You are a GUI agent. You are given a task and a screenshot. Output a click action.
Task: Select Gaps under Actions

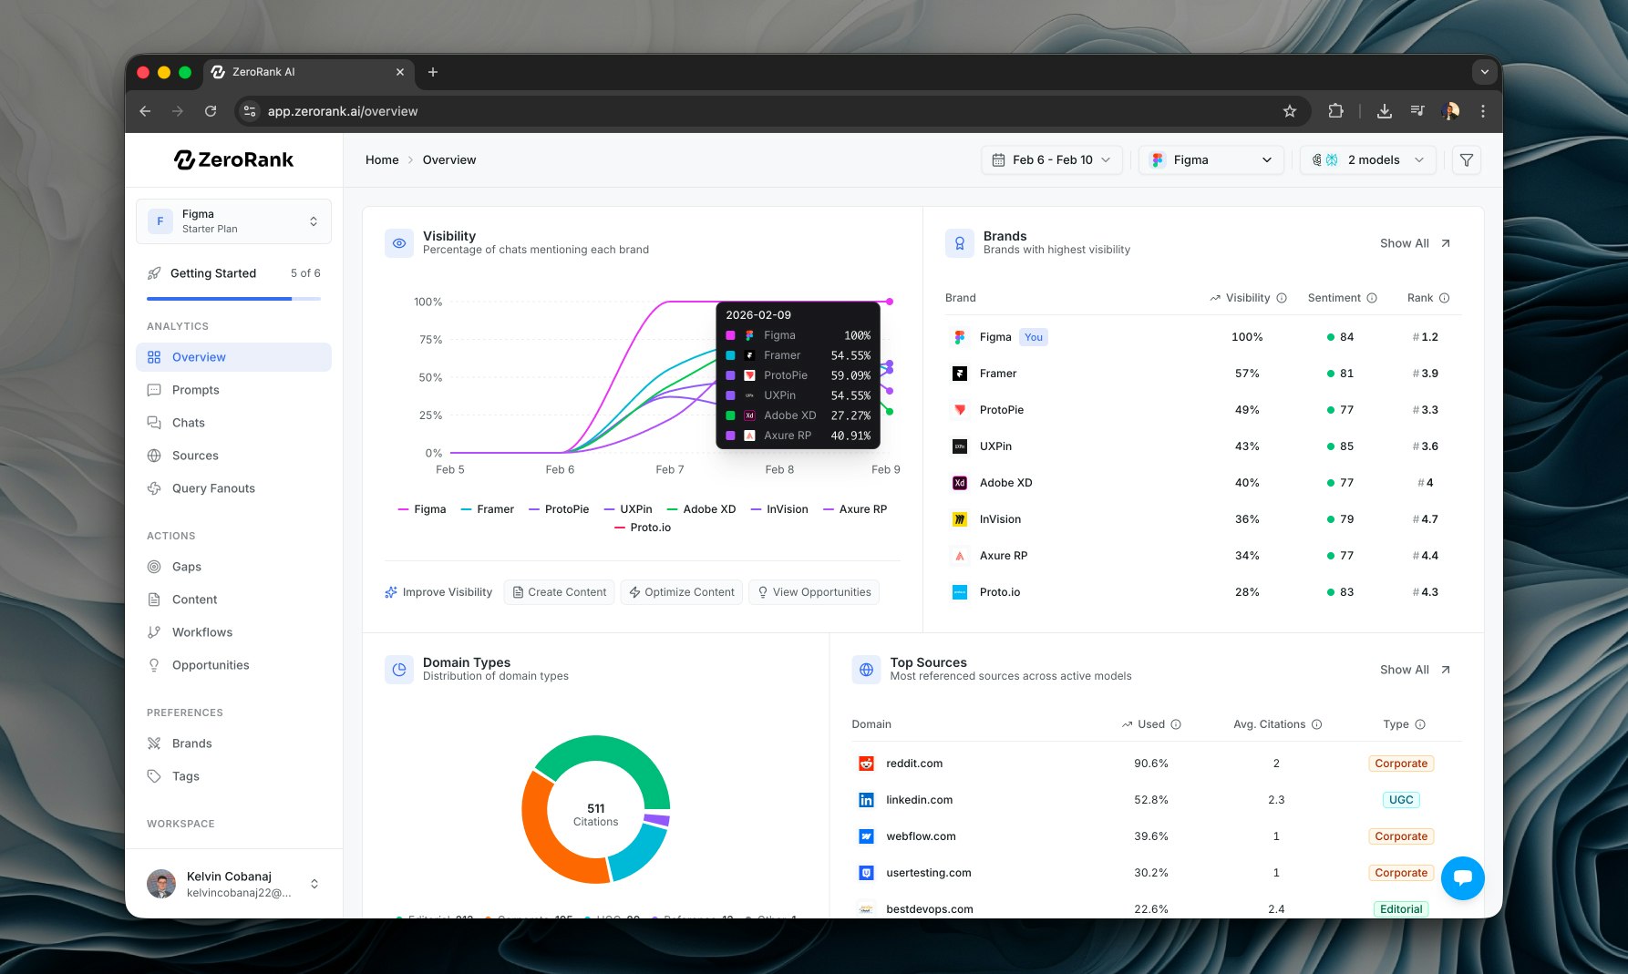(186, 566)
